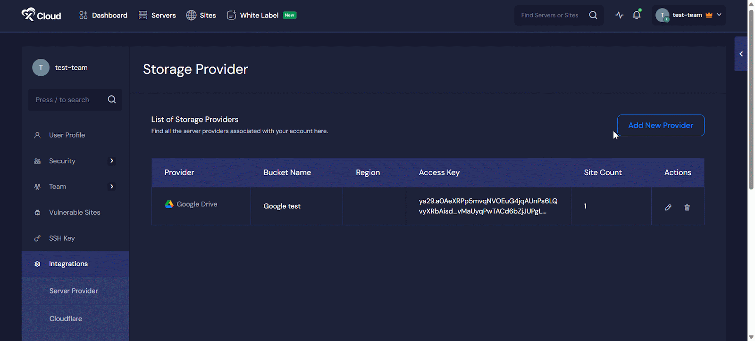The width and height of the screenshot is (755, 341).
Task: Open the activity pulse icon
Action: click(x=620, y=15)
